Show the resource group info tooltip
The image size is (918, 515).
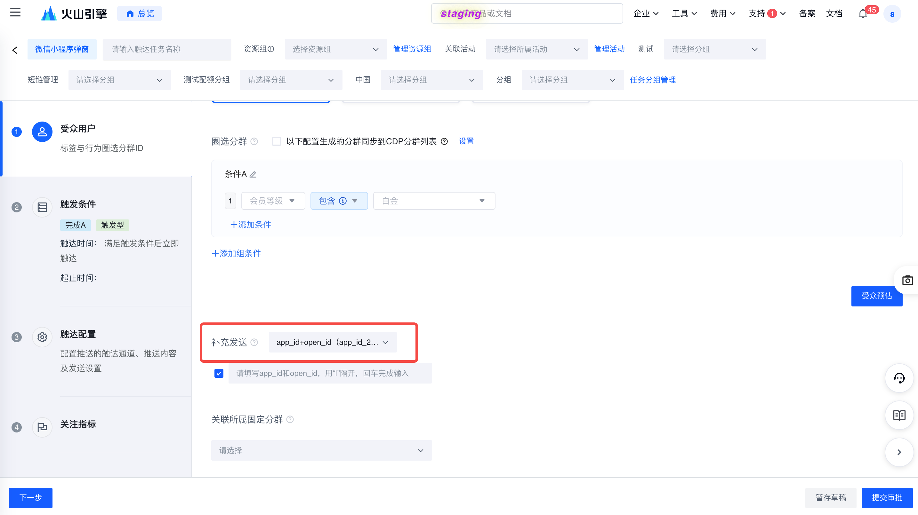click(x=271, y=49)
